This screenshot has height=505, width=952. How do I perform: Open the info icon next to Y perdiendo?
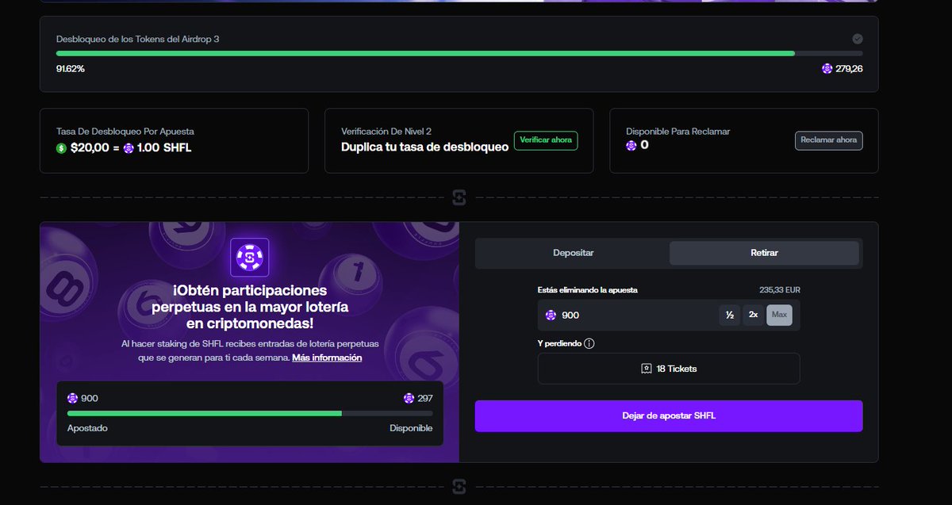click(589, 344)
